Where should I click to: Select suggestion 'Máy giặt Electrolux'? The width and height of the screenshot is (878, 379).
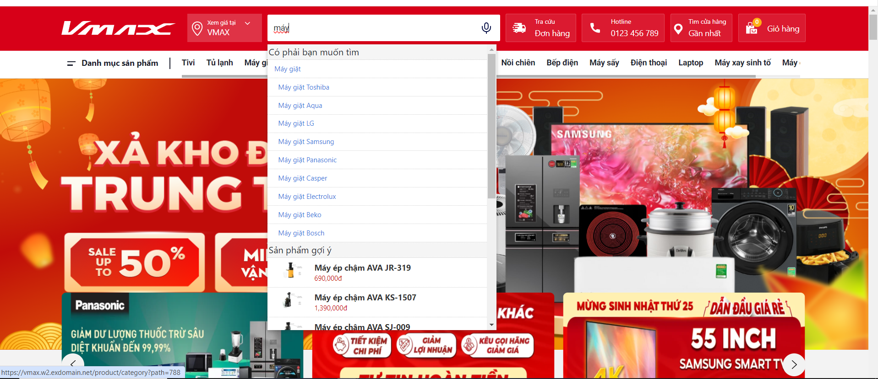[x=307, y=197]
